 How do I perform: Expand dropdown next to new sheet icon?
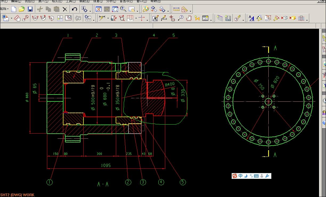tap(11, 18)
